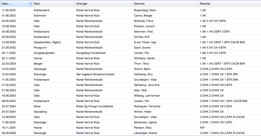This screenshot has width=261, height=136.
Task: Click judge Wilberg, Leif-herman
Action: click(147, 96)
